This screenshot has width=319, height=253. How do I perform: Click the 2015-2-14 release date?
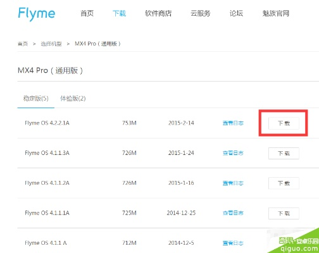tap(181, 123)
